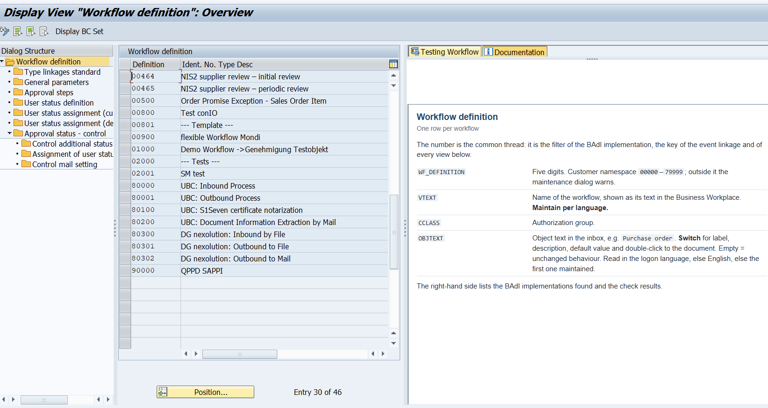Image resolution: width=768 pixels, height=408 pixels.
Task: Click the Control additional status folder icon
Action: pos(26,143)
